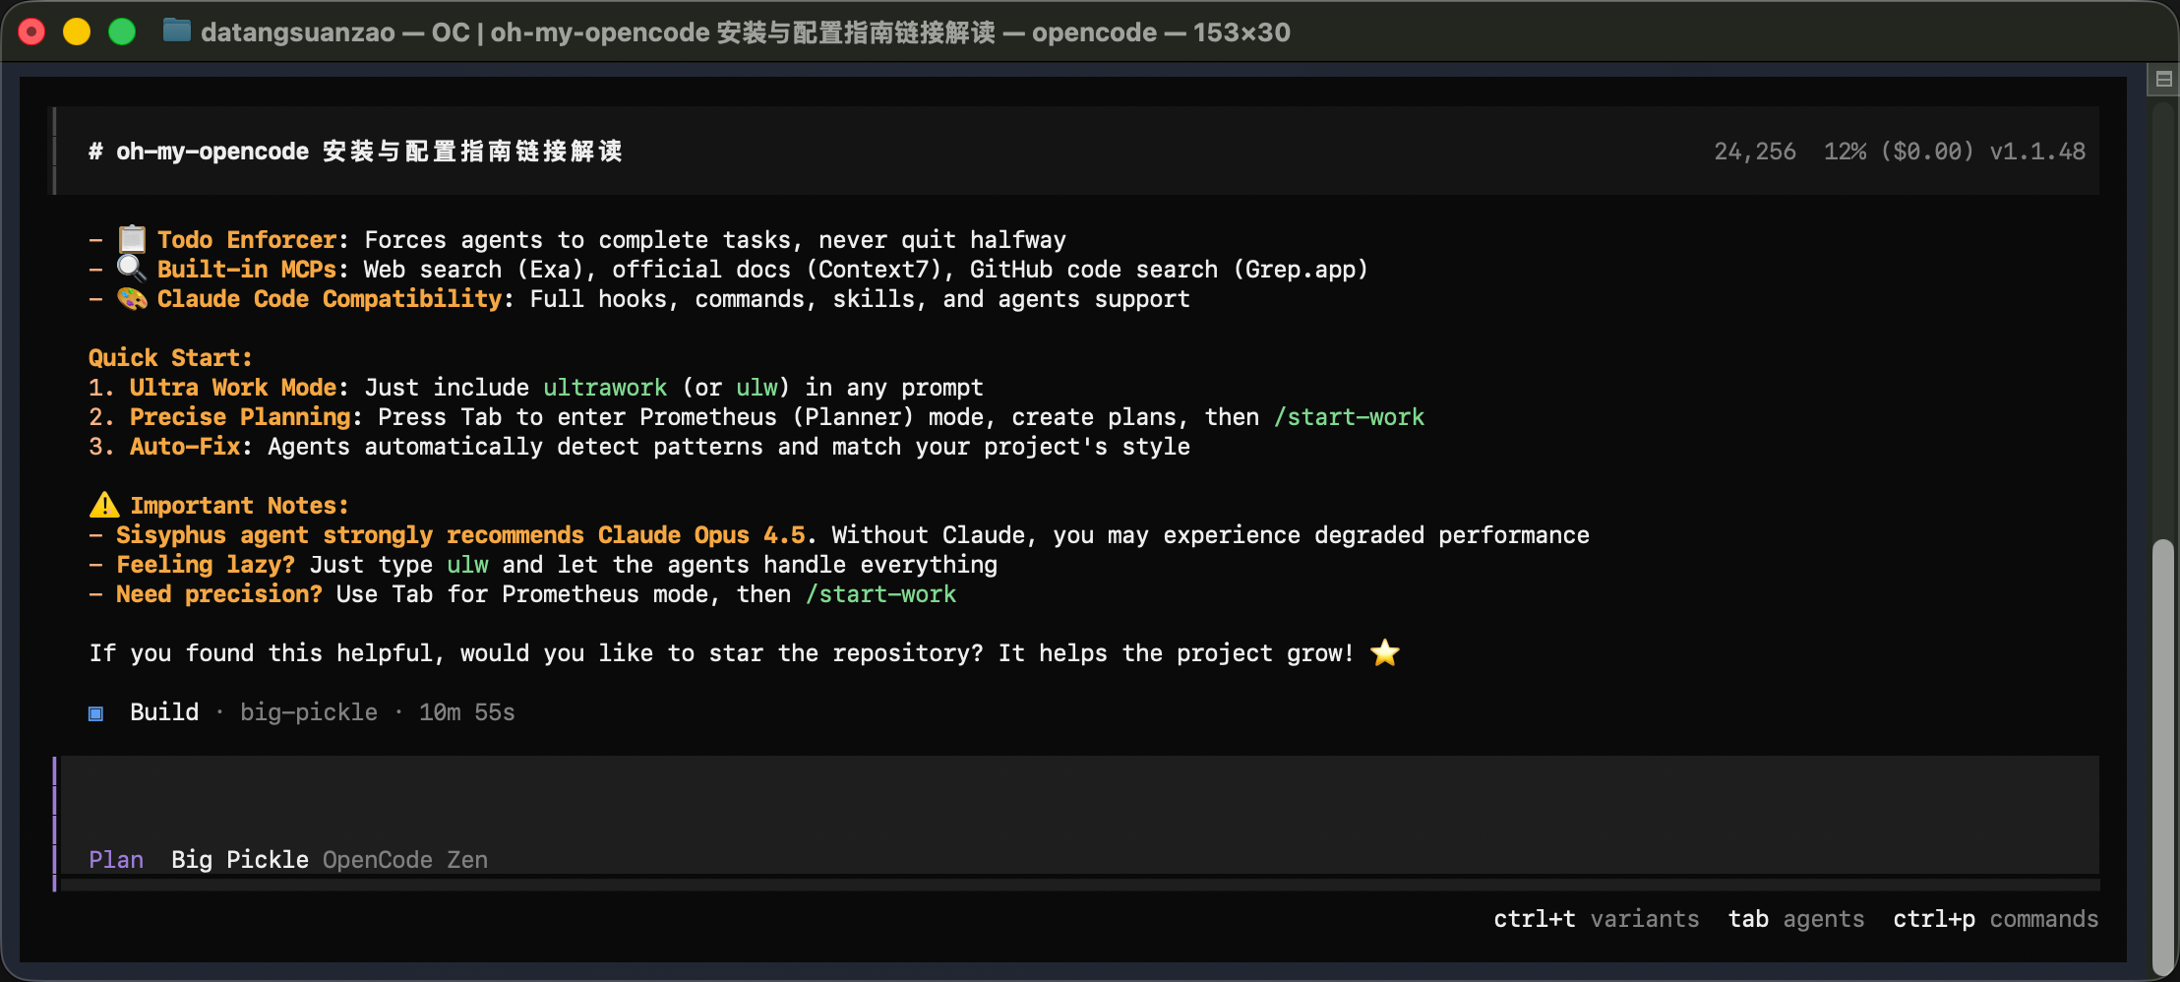
Task: Click the 24,256 token count
Action: tap(1755, 152)
